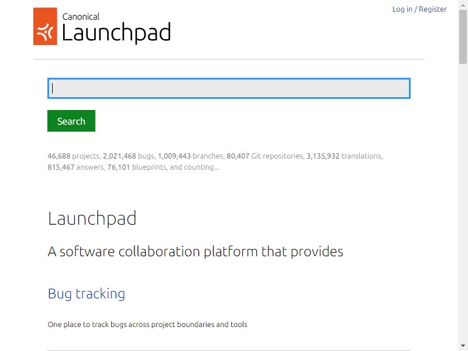Click the orange Launchpad logo icon
This screenshot has height=351, width=468.
pyautogui.click(x=45, y=26)
